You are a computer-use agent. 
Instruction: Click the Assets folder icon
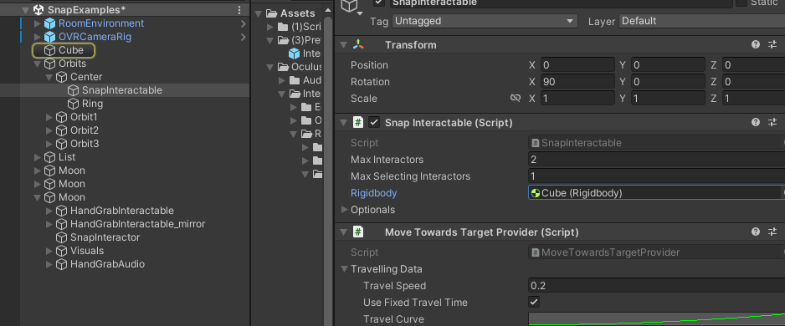click(x=272, y=13)
